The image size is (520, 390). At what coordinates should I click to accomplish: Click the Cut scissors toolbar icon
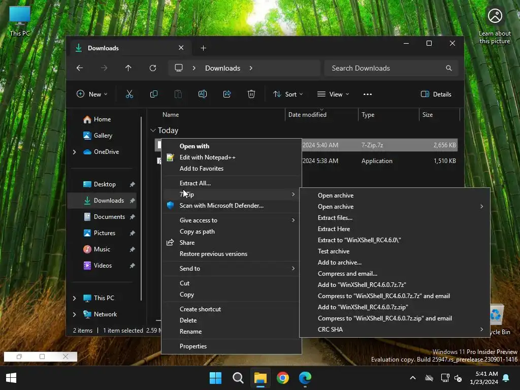point(129,94)
